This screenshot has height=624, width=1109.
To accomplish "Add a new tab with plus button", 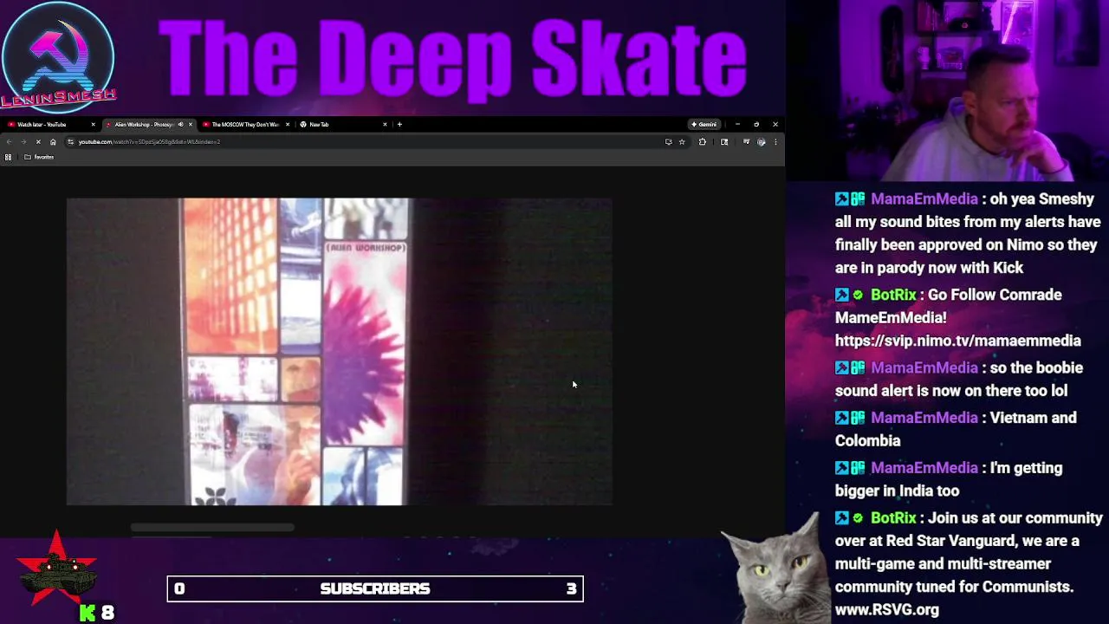I will click(x=399, y=124).
